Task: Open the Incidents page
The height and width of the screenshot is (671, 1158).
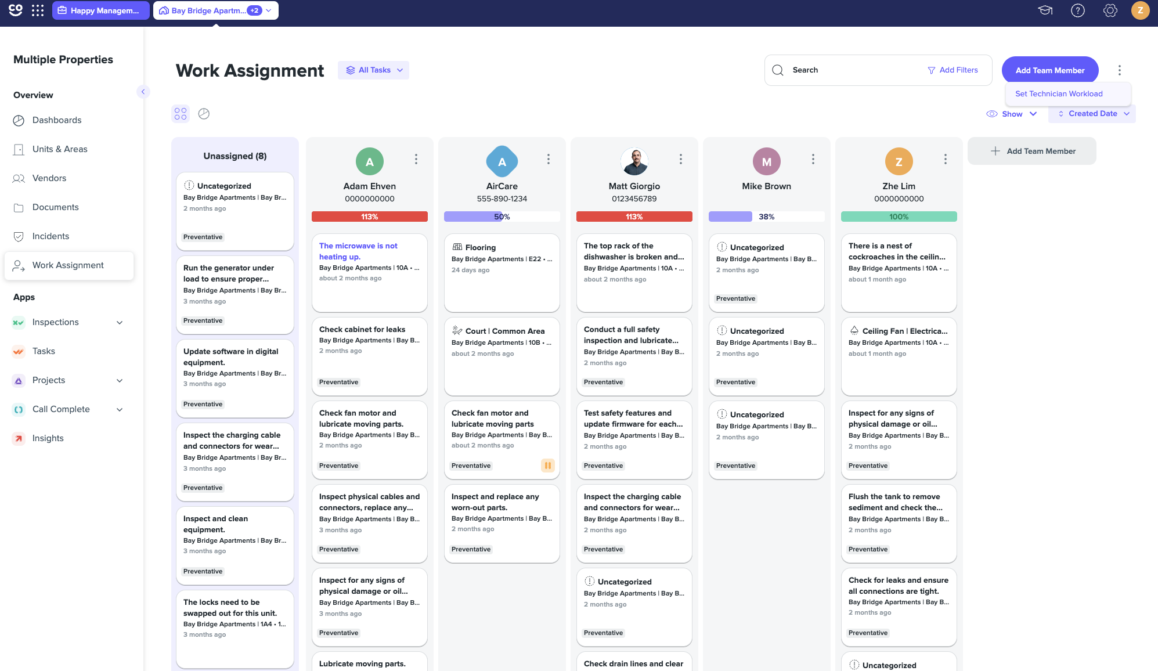Action: tap(50, 236)
